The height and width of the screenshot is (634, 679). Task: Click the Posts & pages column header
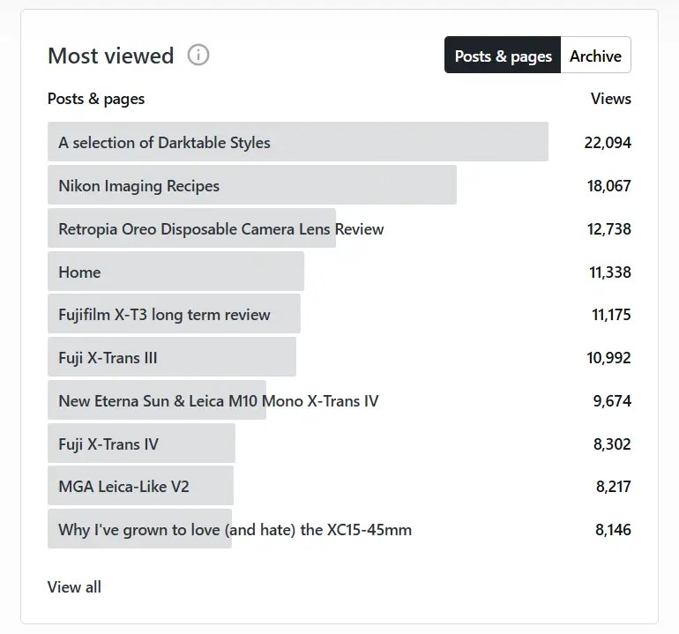tap(96, 99)
